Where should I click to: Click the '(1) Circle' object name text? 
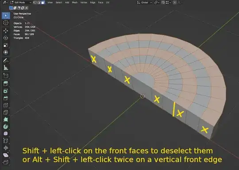pos(19,17)
